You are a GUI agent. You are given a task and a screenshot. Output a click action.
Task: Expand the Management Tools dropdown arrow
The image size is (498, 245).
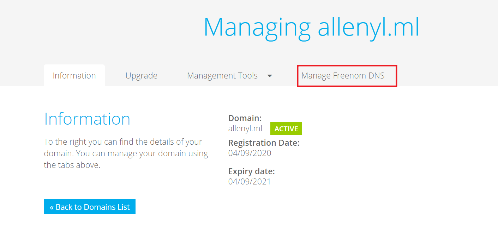pyautogui.click(x=270, y=76)
